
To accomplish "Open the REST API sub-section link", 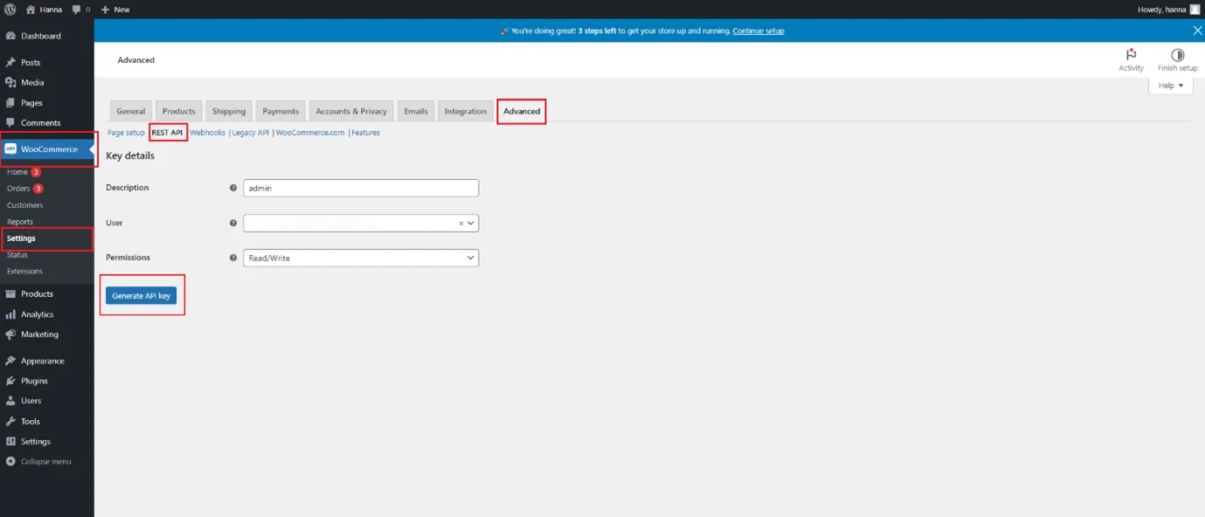I will (167, 133).
